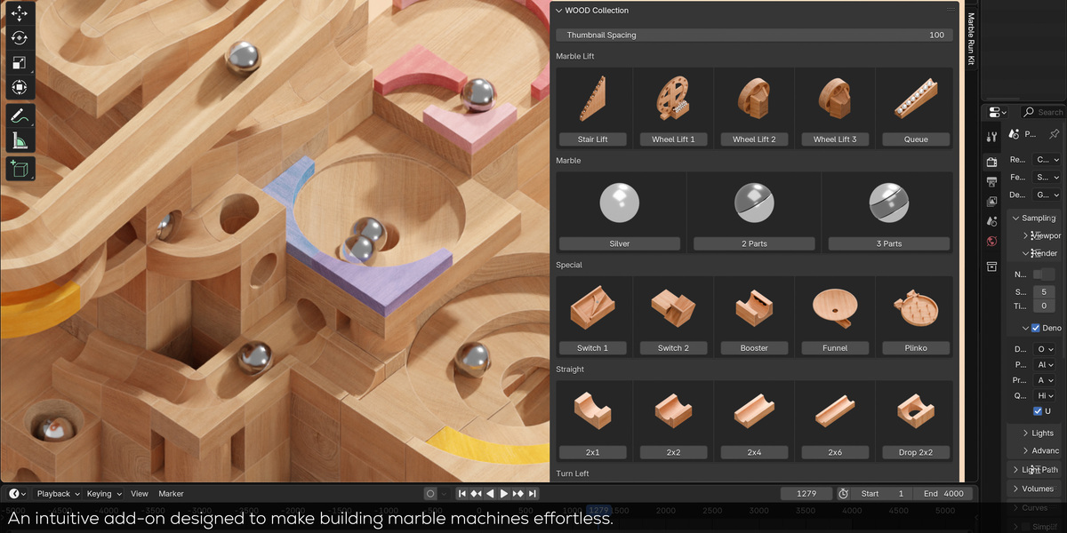
Task: Open the Scene properties tab icon
Action: (x=992, y=221)
